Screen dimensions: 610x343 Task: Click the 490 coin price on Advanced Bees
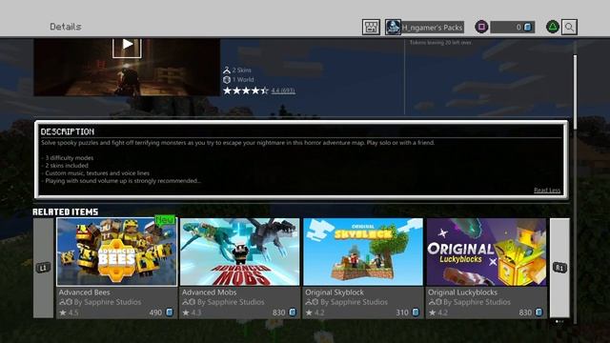click(161, 313)
